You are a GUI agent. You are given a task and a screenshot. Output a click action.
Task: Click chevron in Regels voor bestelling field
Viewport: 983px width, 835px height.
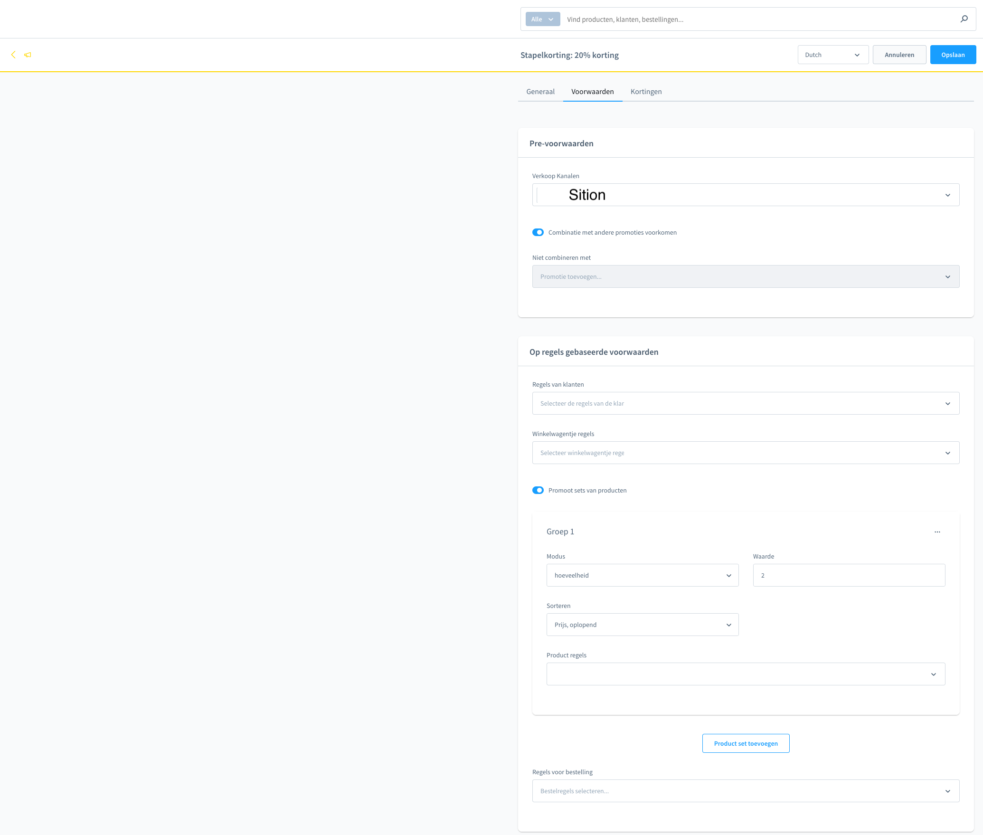point(947,791)
